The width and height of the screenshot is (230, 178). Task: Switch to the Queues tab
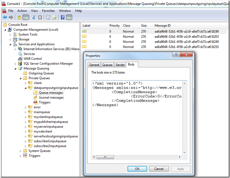pyautogui.click(x=107, y=65)
